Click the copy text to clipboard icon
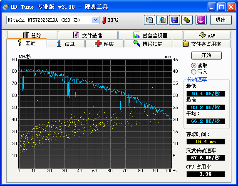Viewport: 238px width, 186px height. pyautogui.click(x=149, y=20)
